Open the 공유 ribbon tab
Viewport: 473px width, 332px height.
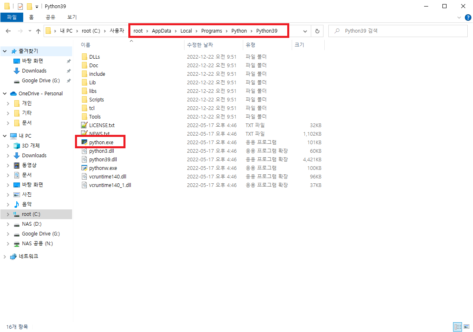51,17
